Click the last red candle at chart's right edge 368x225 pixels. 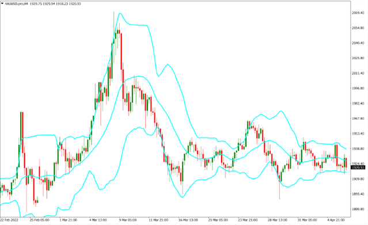(x=346, y=163)
